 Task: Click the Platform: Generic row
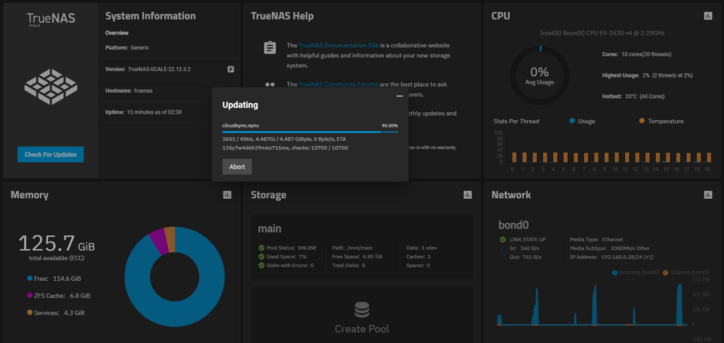(169, 48)
